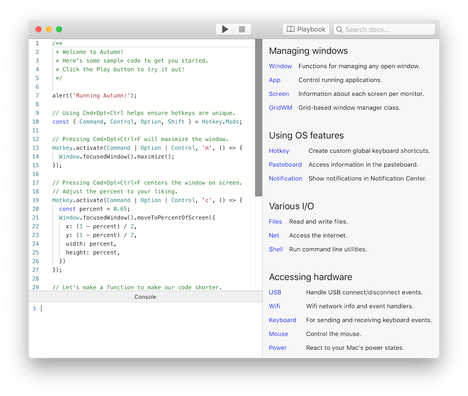The height and width of the screenshot is (396, 468).
Task: Click 'Managing windows' heading
Action: tap(308, 51)
